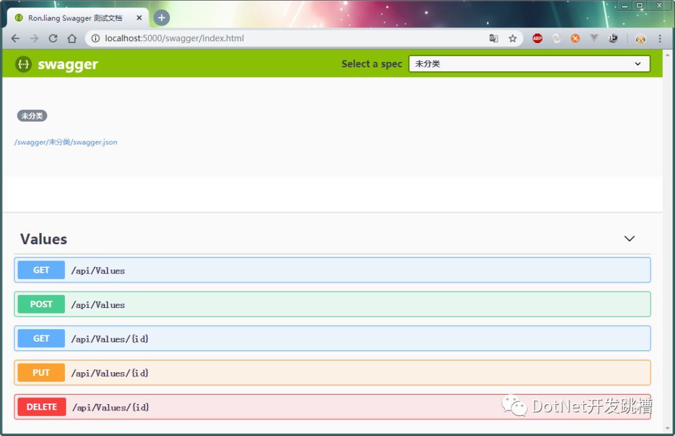Expand the GET /api/Values/{id} operation

332,339
